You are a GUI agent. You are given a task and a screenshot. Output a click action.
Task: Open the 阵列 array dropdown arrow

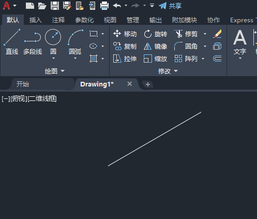[203, 59]
